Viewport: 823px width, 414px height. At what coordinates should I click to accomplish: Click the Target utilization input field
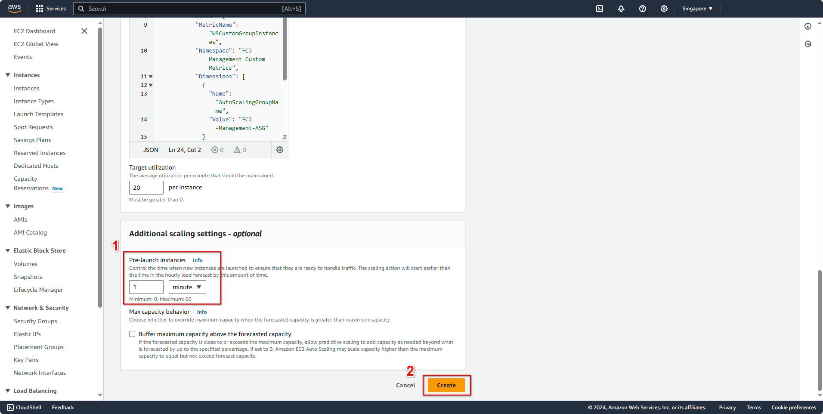tap(146, 188)
